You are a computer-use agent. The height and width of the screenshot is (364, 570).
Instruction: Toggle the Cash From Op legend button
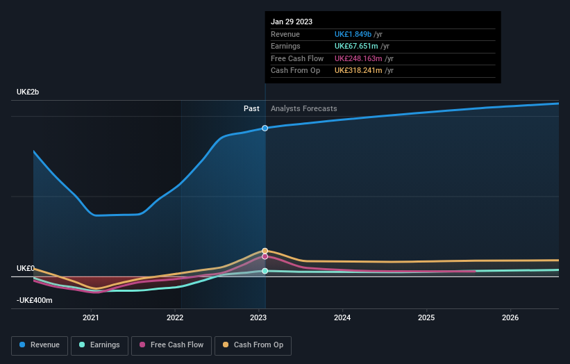(x=253, y=345)
